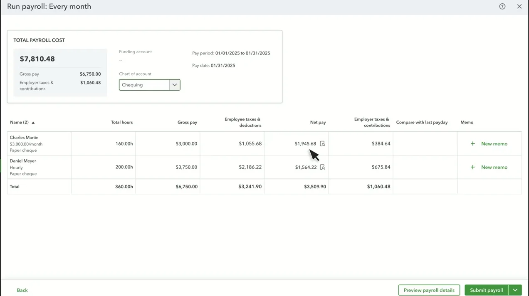Screen dimensions: 529x296
Task: Preview Charles Martin's paycheque icon
Action: coord(322,144)
